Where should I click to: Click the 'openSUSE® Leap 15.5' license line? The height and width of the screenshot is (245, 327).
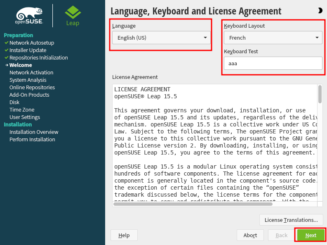coord(146,97)
